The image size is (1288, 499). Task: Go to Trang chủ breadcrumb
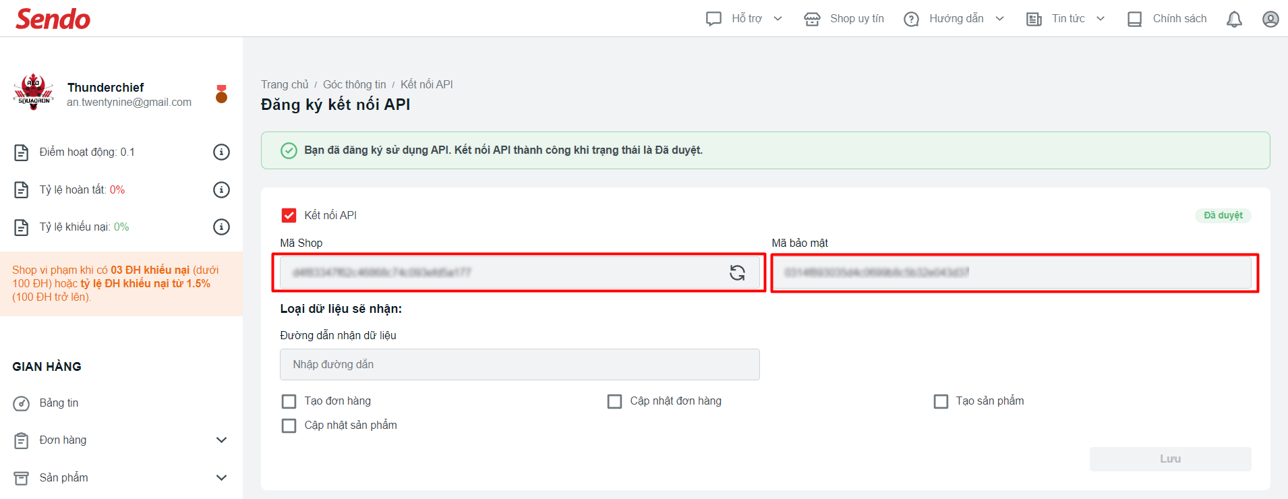(285, 84)
